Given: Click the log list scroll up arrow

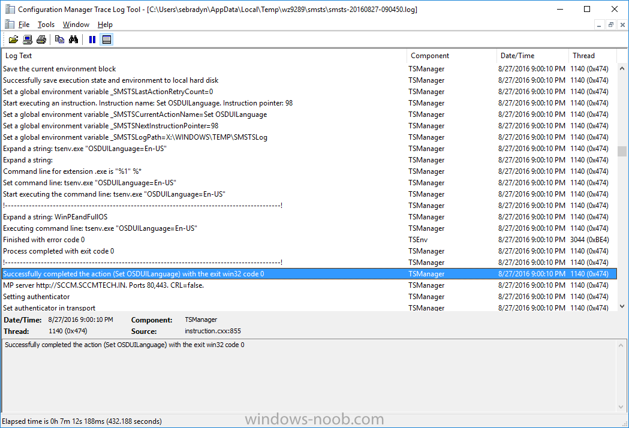Looking at the screenshot, I should point(622,68).
